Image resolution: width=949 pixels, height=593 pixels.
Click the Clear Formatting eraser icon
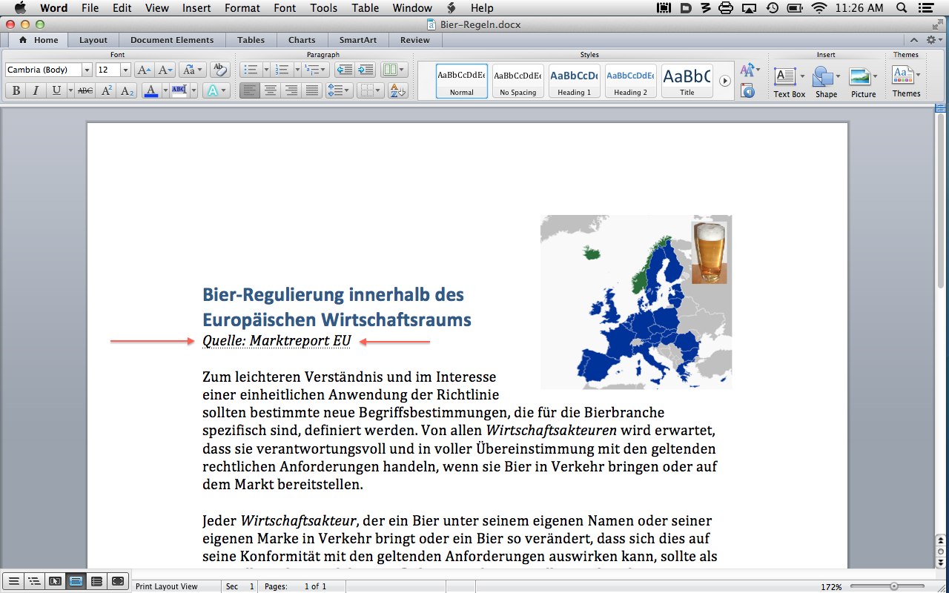click(x=219, y=70)
